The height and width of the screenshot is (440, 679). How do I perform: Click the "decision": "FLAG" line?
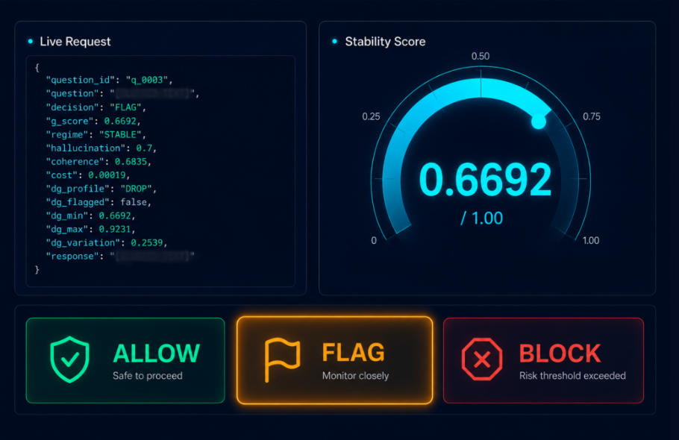point(96,107)
